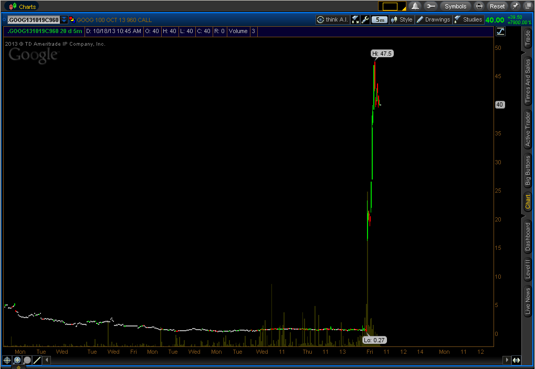Click the study flask with arrow icon

click(355, 20)
